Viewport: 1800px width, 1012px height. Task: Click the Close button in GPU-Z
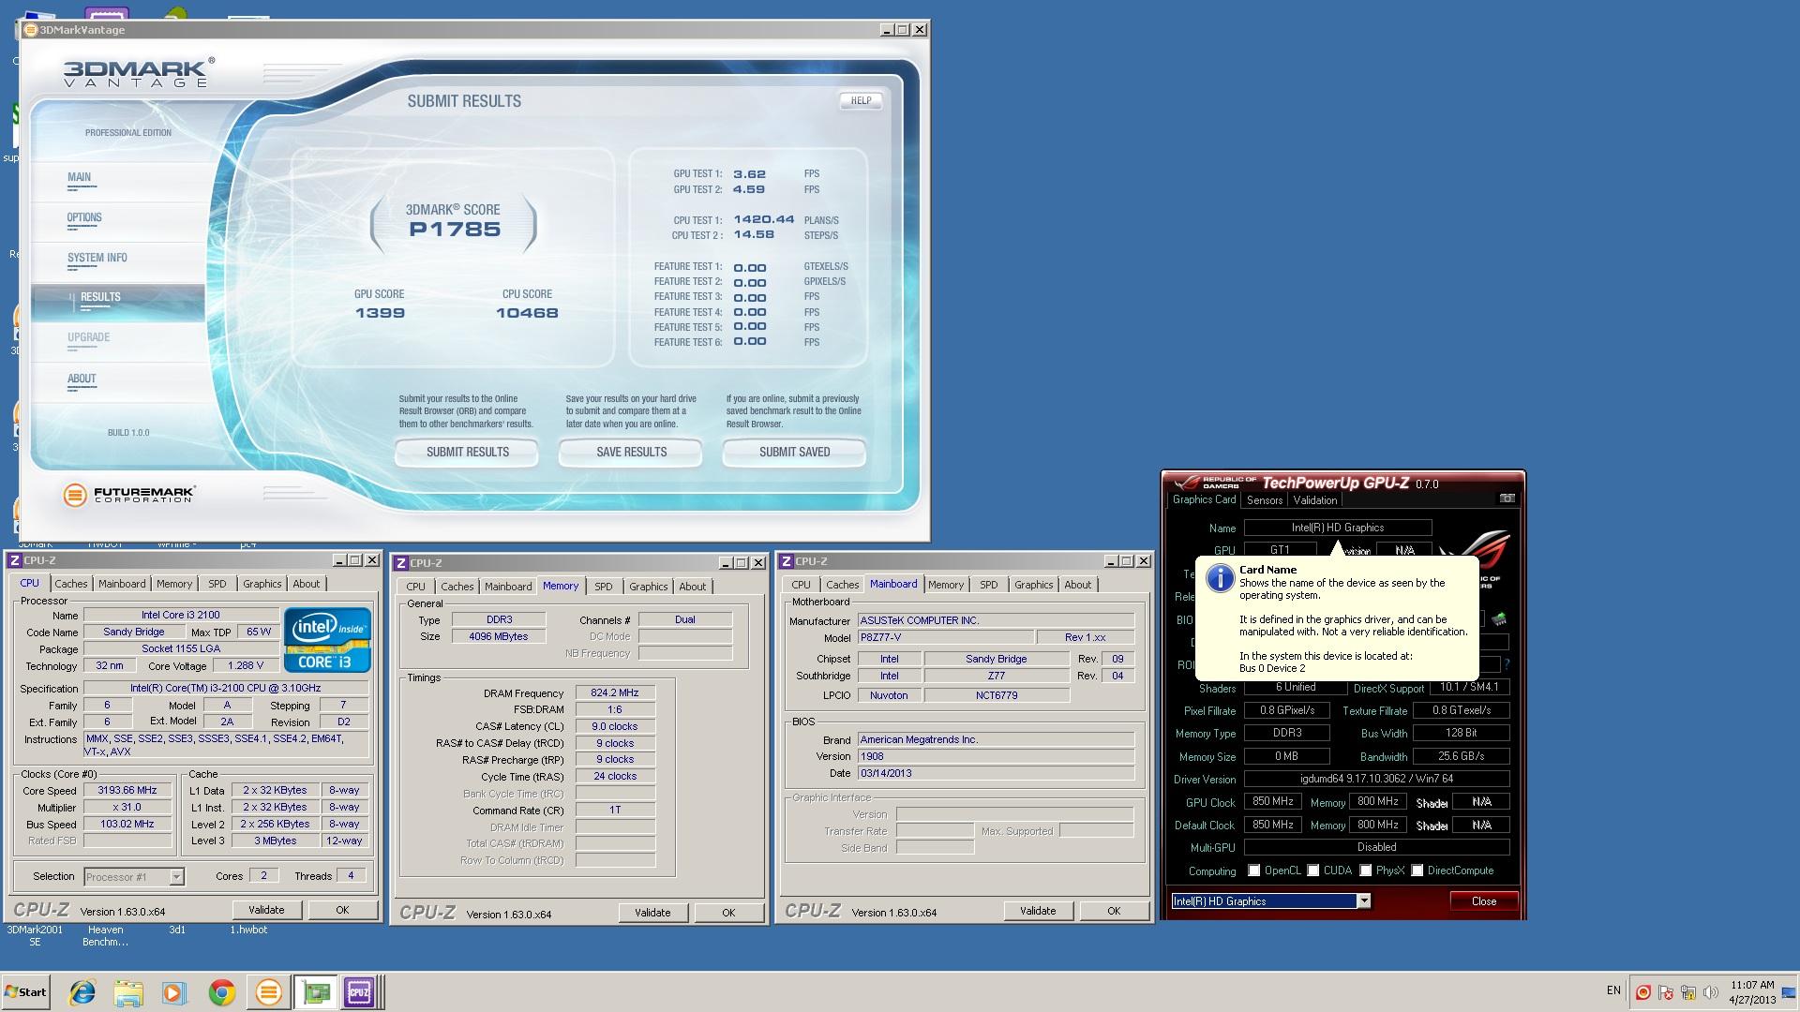1484,901
